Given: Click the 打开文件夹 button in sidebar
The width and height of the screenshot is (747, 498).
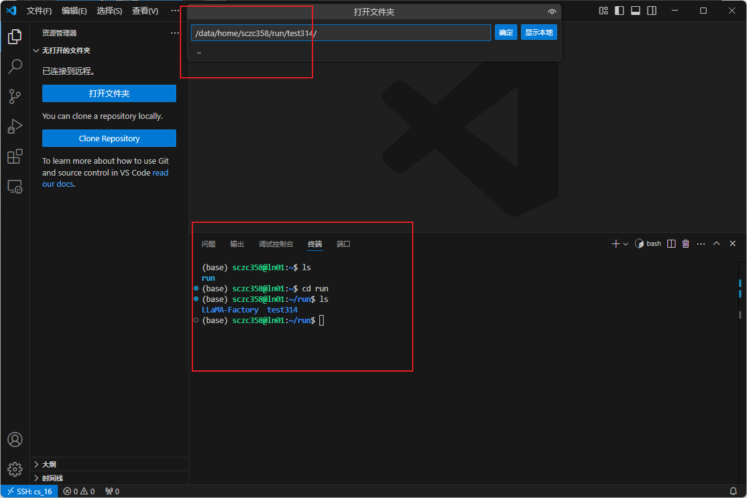Looking at the screenshot, I should 109,93.
